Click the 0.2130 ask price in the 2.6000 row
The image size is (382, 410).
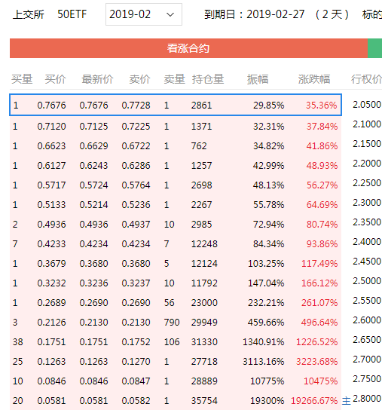pyautogui.click(x=136, y=322)
